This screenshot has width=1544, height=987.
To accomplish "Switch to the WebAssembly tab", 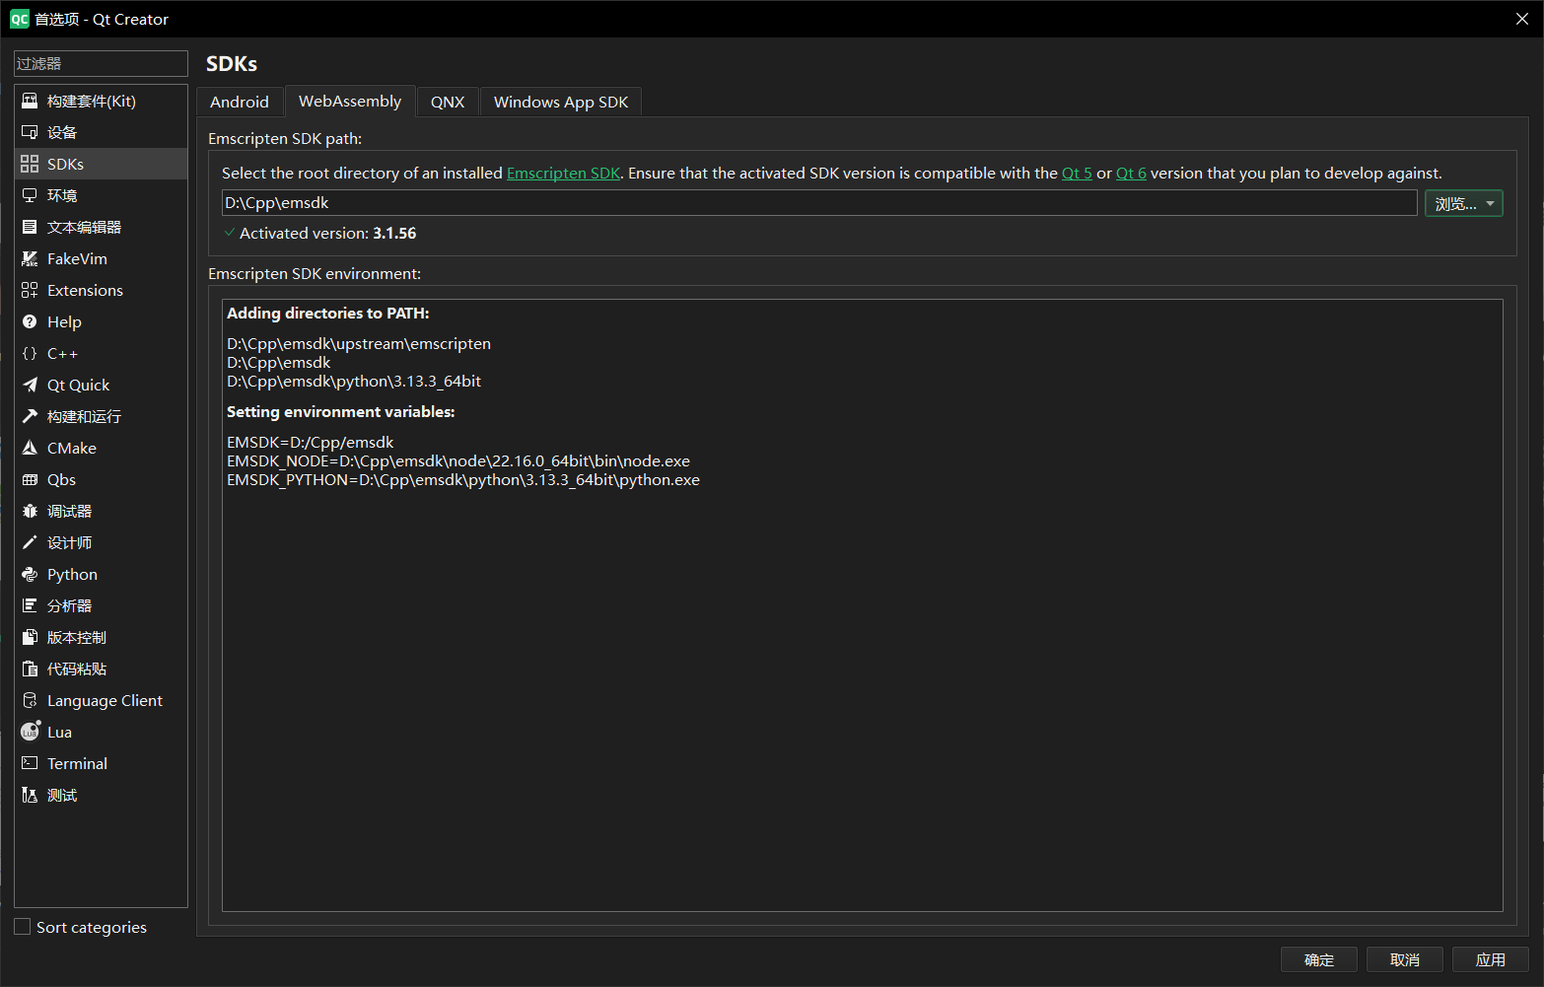I will coord(350,101).
